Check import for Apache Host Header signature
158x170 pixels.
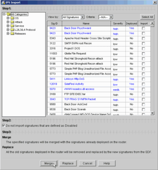click(x=144, y=39)
